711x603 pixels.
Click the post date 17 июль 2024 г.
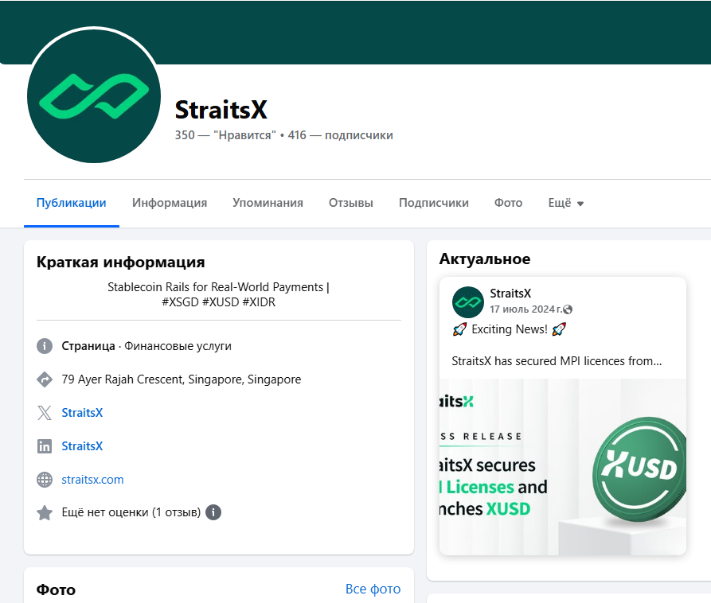coord(525,309)
